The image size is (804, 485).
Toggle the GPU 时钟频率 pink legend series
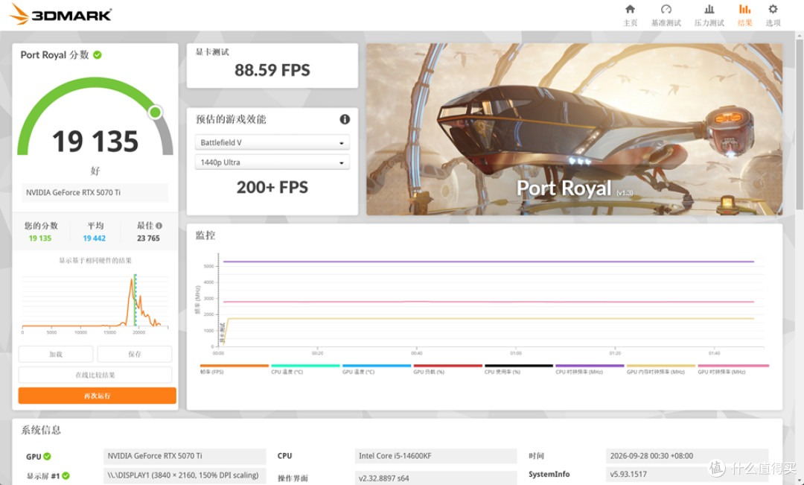(x=733, y=369)
